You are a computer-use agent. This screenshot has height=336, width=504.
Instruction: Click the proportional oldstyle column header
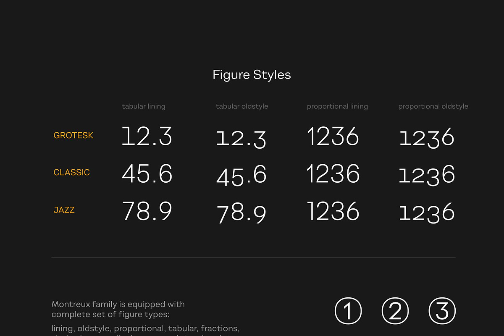point(433,107)
